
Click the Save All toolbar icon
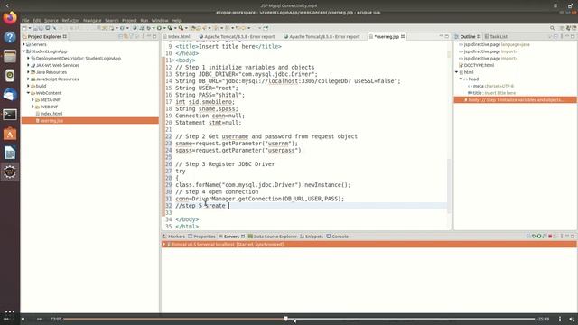pos(41,28)
